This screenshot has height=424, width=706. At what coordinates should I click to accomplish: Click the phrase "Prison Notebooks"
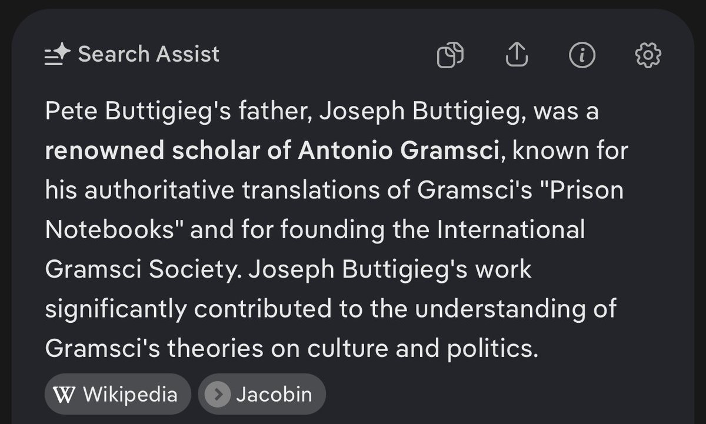[335, 211]
